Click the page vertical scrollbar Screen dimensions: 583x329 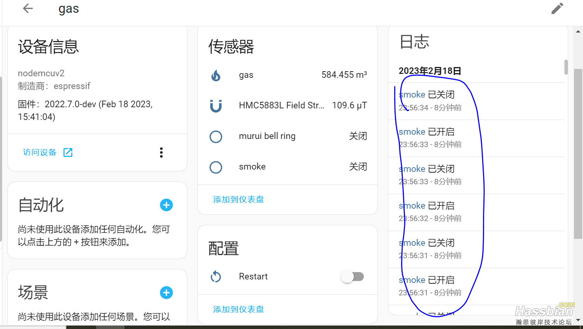click(x=578, y=153)
